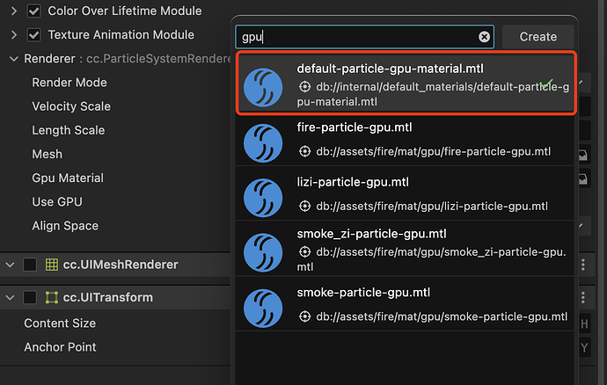This screenshot has height=385, width=607.
Task: Click the gpu search input field
Action: tap(356, 37)
